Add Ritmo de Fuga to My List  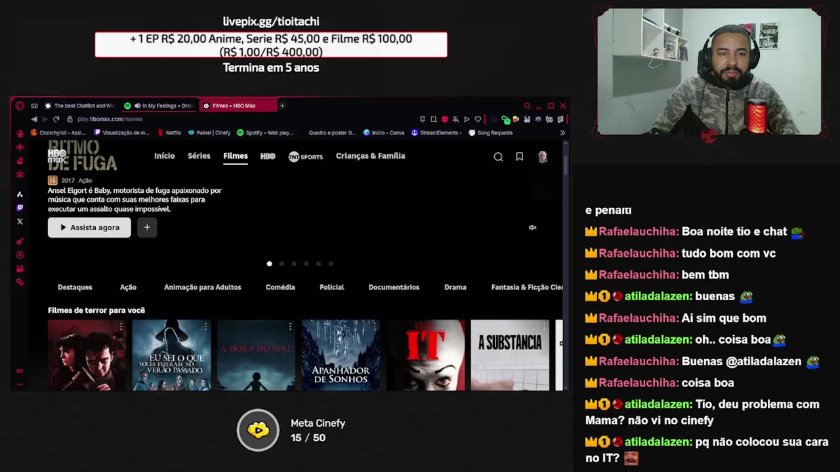coord(147,227)
